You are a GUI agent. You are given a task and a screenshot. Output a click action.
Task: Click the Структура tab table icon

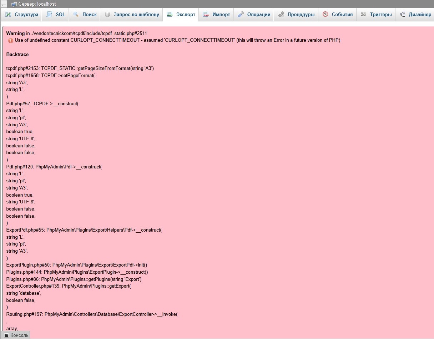point(8,15)
